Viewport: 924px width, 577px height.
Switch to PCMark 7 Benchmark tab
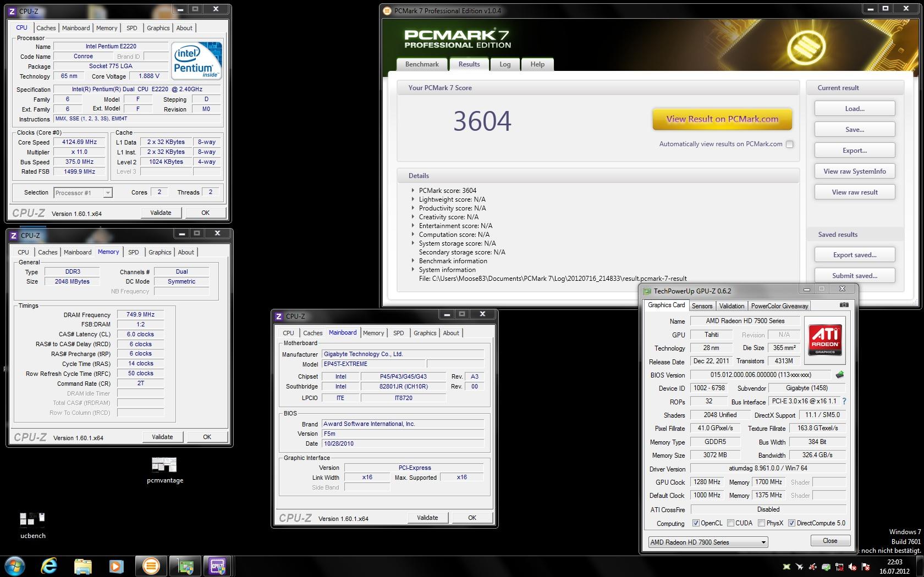click(422, 64)
